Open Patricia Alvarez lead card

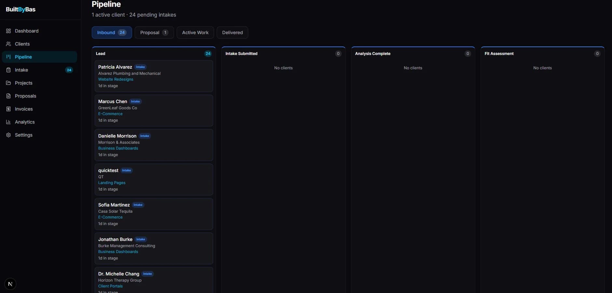(154, 76)
